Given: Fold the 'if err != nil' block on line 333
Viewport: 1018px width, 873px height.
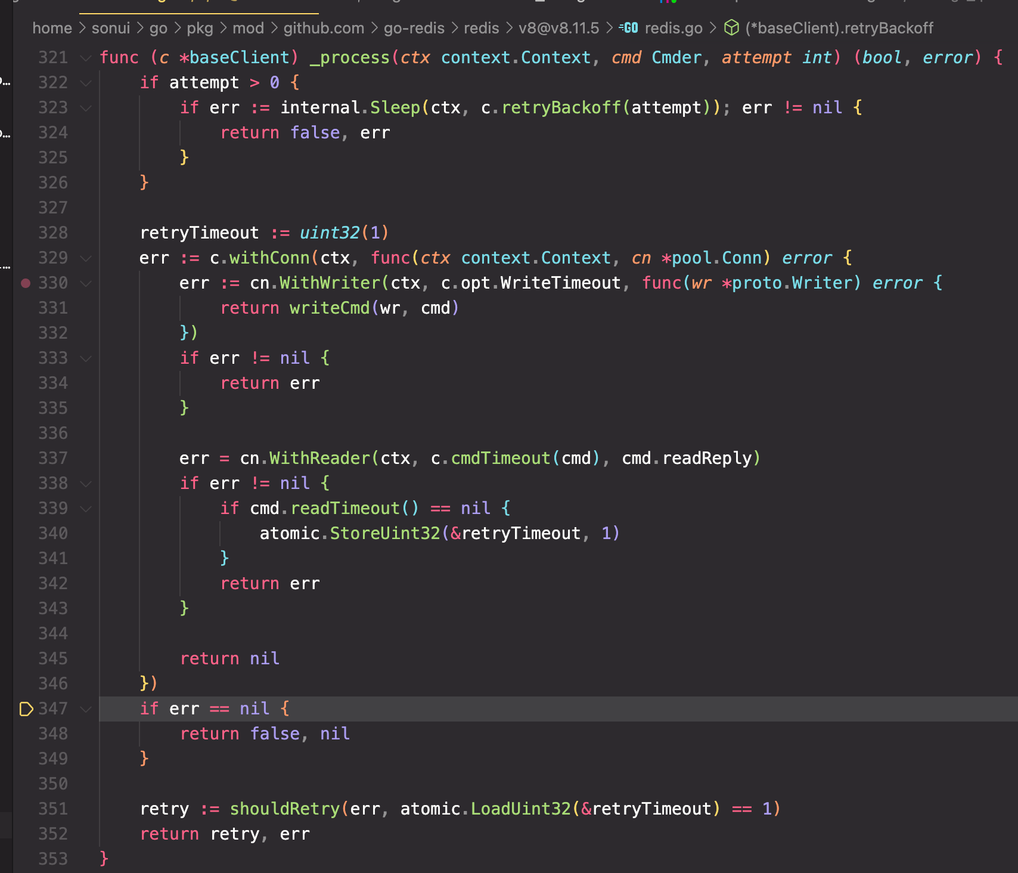Looking at the screenshot, I should coord(85,358).
